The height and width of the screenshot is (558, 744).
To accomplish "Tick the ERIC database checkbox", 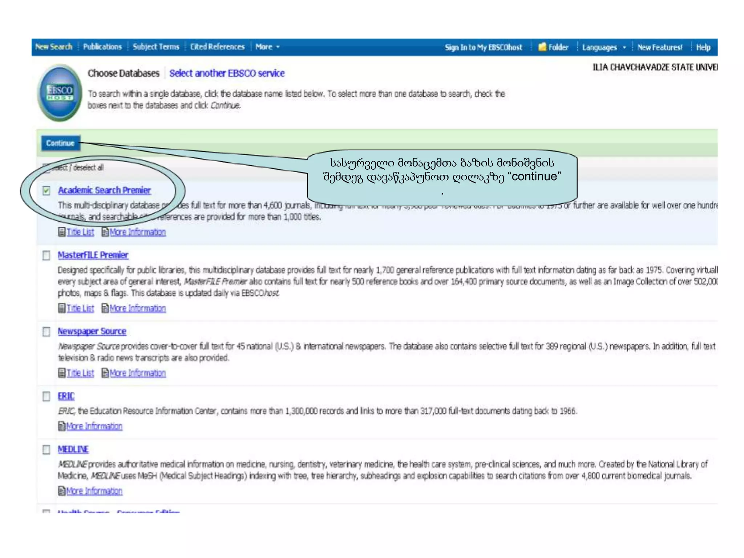I will (x=46, y=396).
